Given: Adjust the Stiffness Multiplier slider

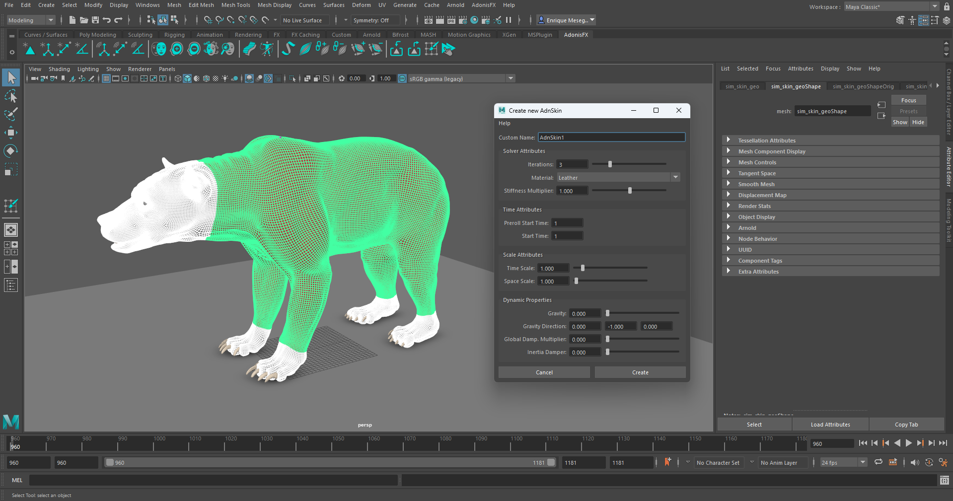Looking at the screenshot, I should (630, 191).
